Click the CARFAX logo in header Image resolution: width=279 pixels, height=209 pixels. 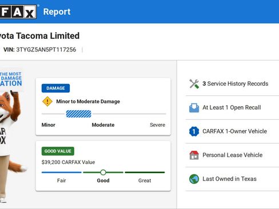point(18,12)
